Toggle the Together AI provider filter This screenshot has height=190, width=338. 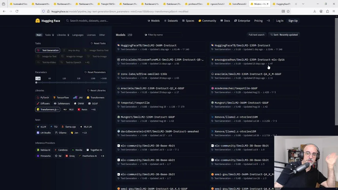click(94, 150)
